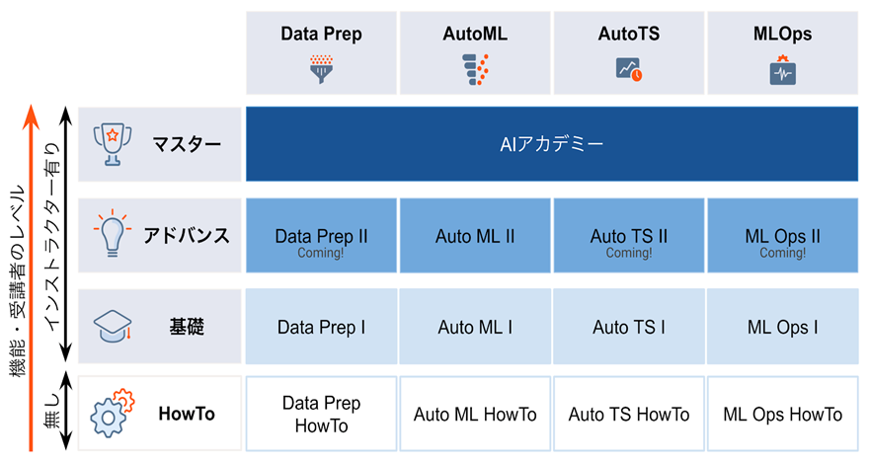Open the Auto ML HowTo tile
Screen dimensions: 869x462
point(475,414)
